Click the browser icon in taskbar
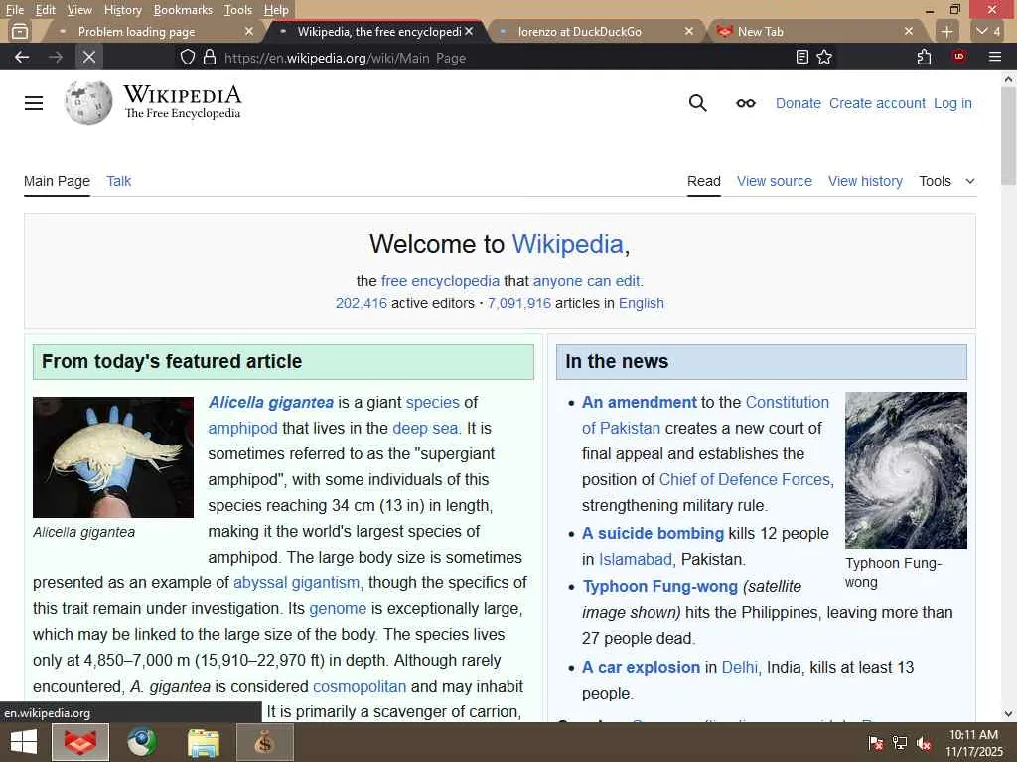Screen dimensions: 1017x762 pos(80,742)
